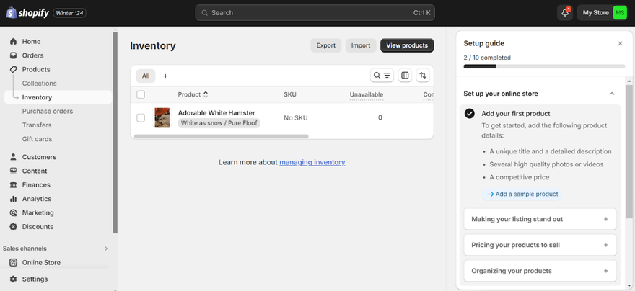The image size is (635, 291).
Task: Click the Discounts badge icon
Action: (x=14, y=227)
